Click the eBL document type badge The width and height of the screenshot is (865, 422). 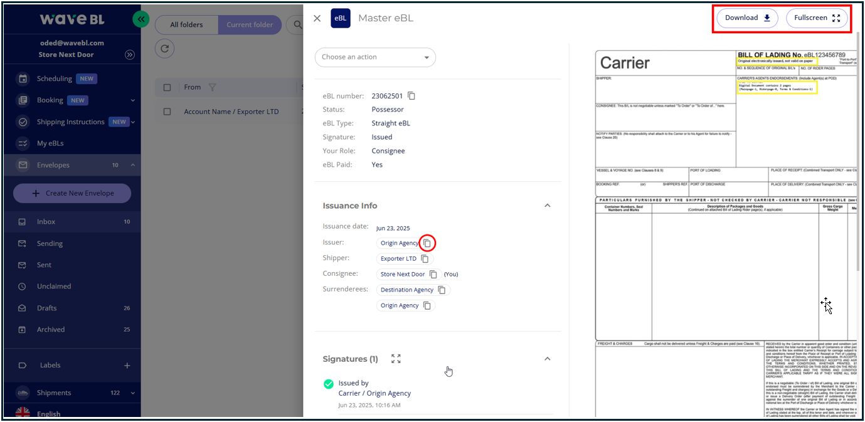[x=341, y=18]
